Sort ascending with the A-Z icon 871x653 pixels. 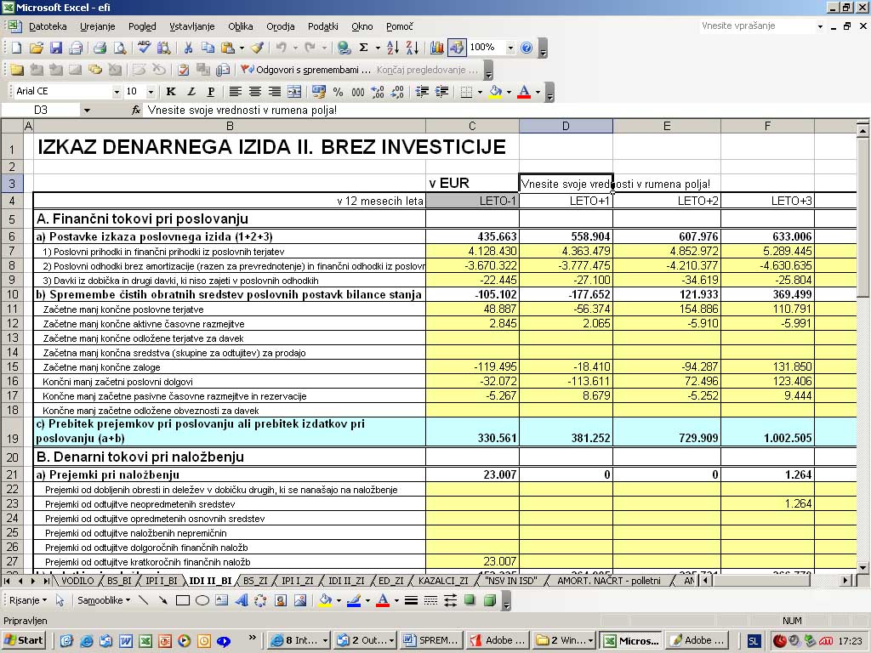click(392, 48)
